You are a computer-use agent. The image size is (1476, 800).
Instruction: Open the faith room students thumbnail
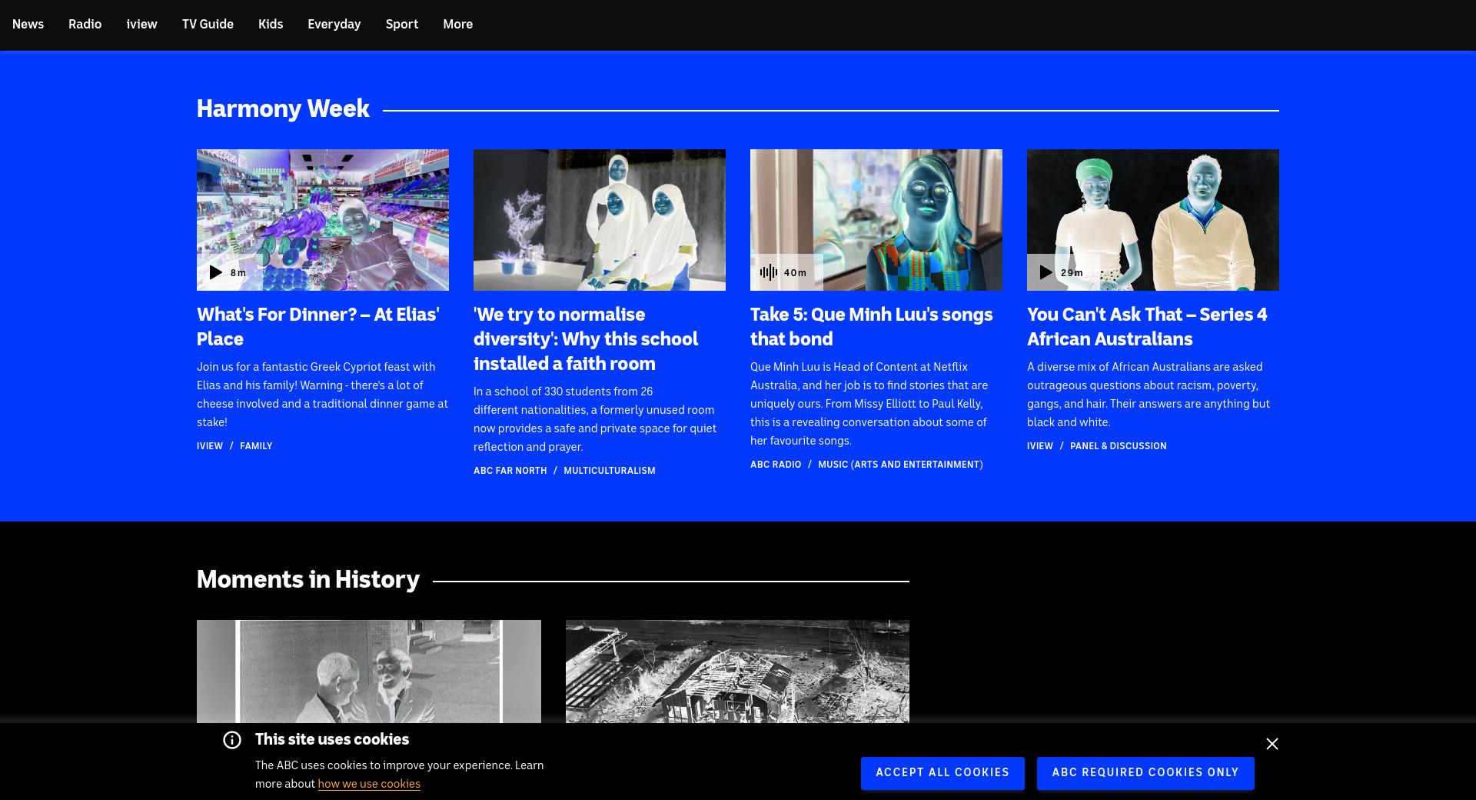click(x=600, y=220)
